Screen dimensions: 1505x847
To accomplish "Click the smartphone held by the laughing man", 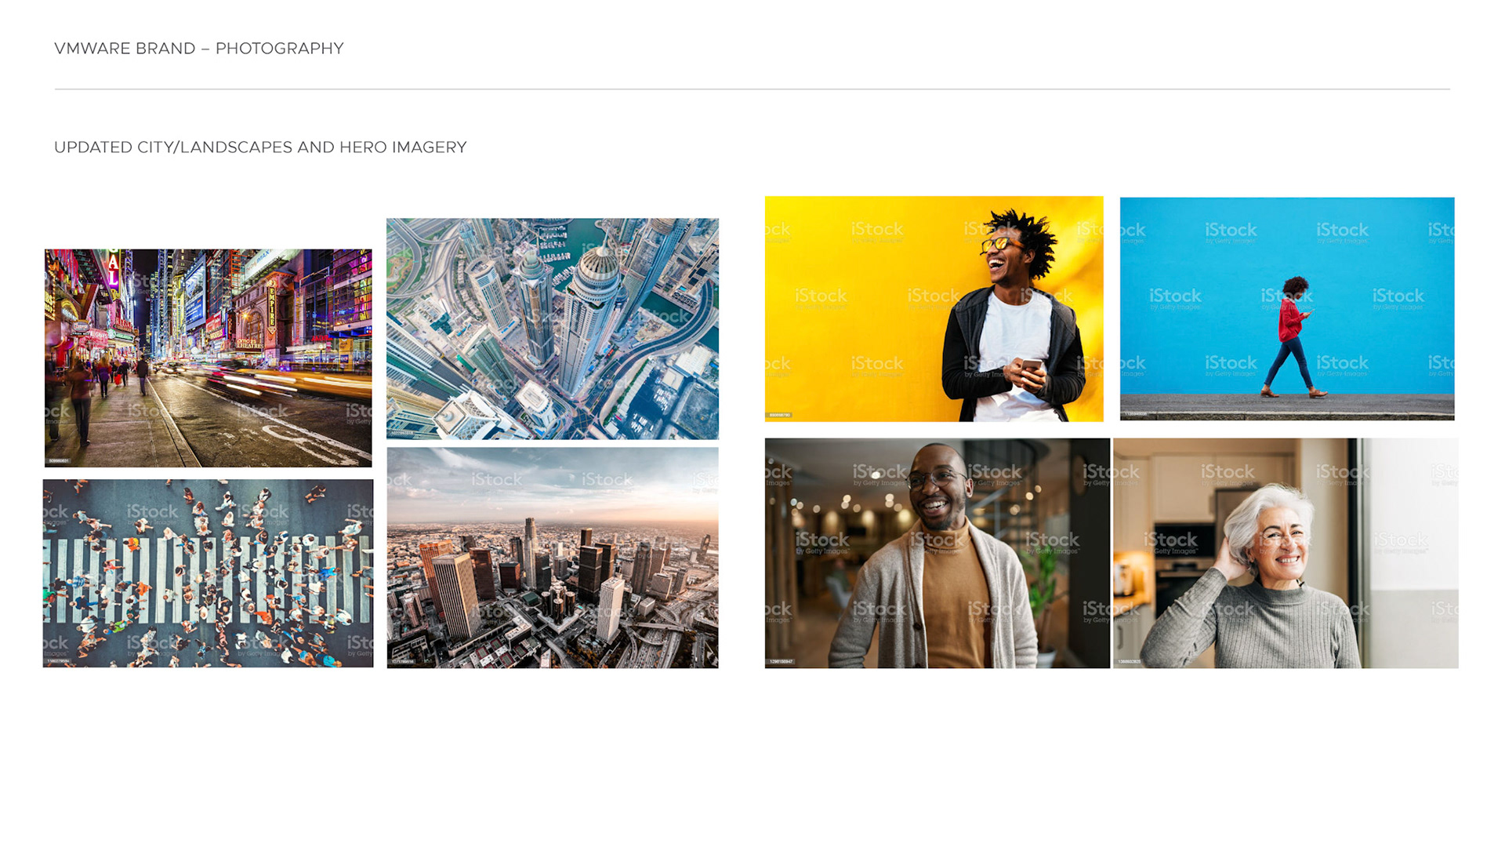I will (x=1032, y=365).
